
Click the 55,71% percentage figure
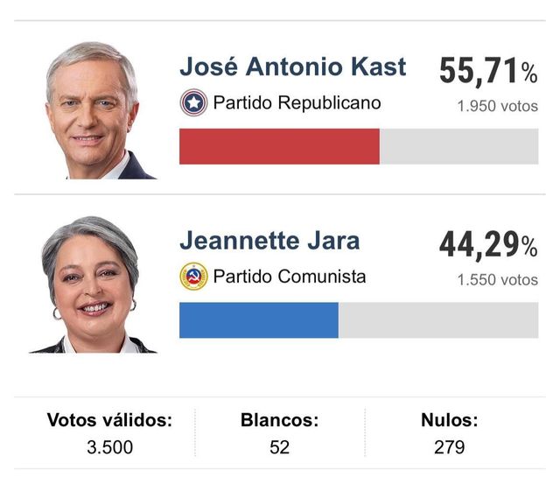488,72
